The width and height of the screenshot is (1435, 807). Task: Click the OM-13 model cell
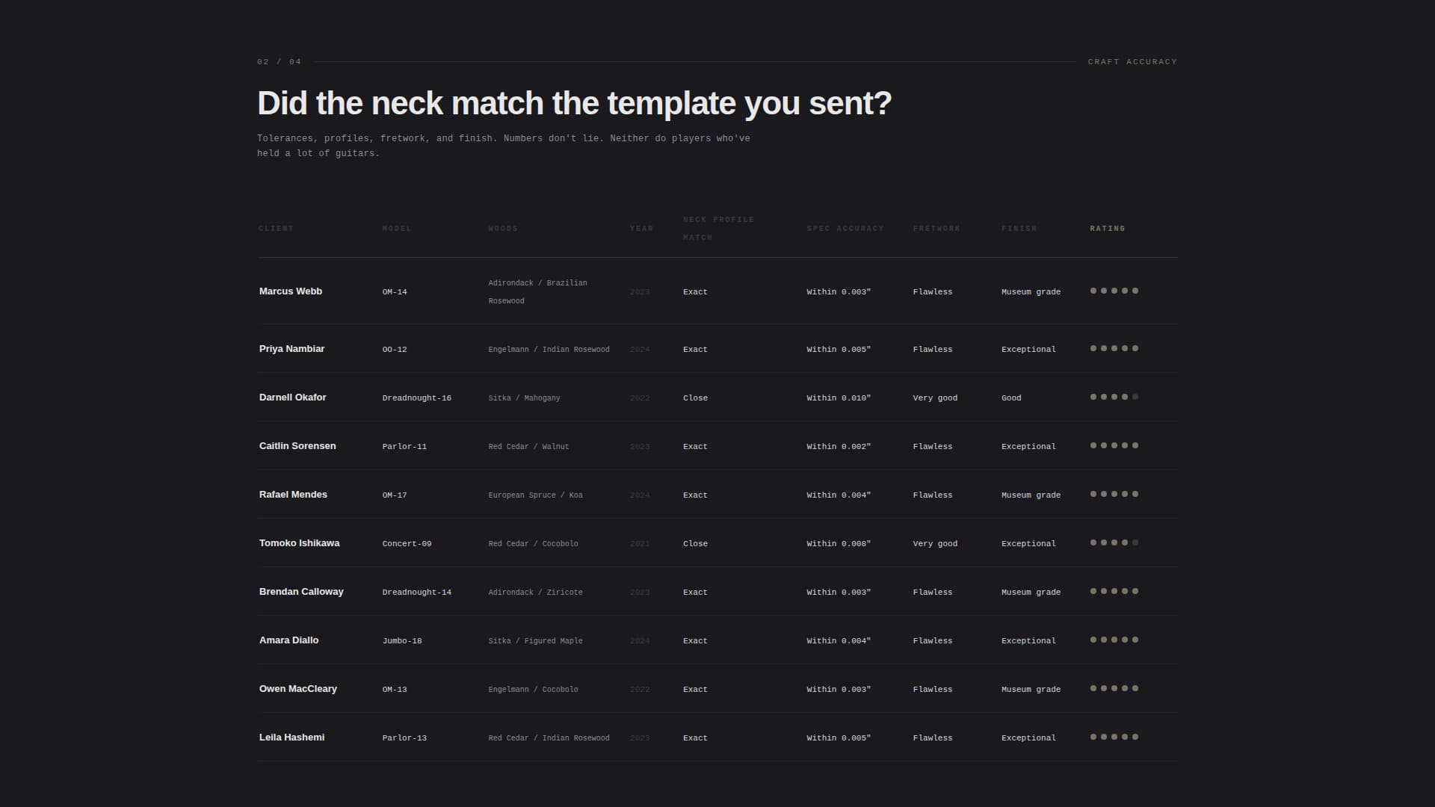[395, 690]
